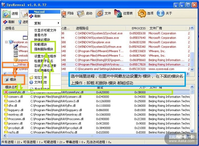Screen dimensions: 199x146
Task: Click the 网络 monitor icon
Action: point(64,14)
